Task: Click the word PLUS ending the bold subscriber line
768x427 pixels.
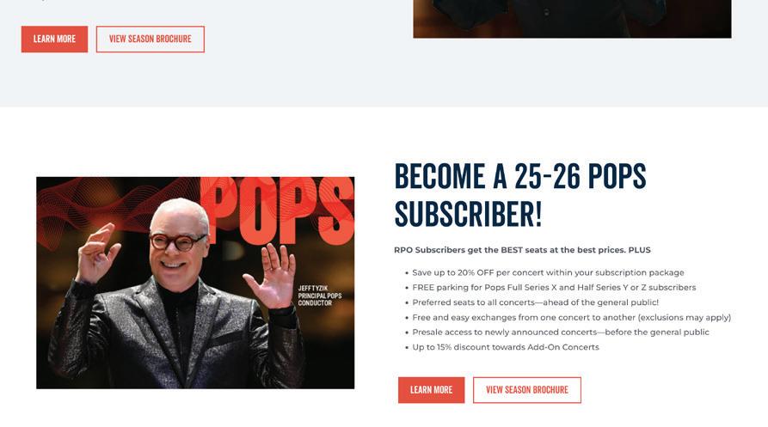Action: [x=640, y=250]
